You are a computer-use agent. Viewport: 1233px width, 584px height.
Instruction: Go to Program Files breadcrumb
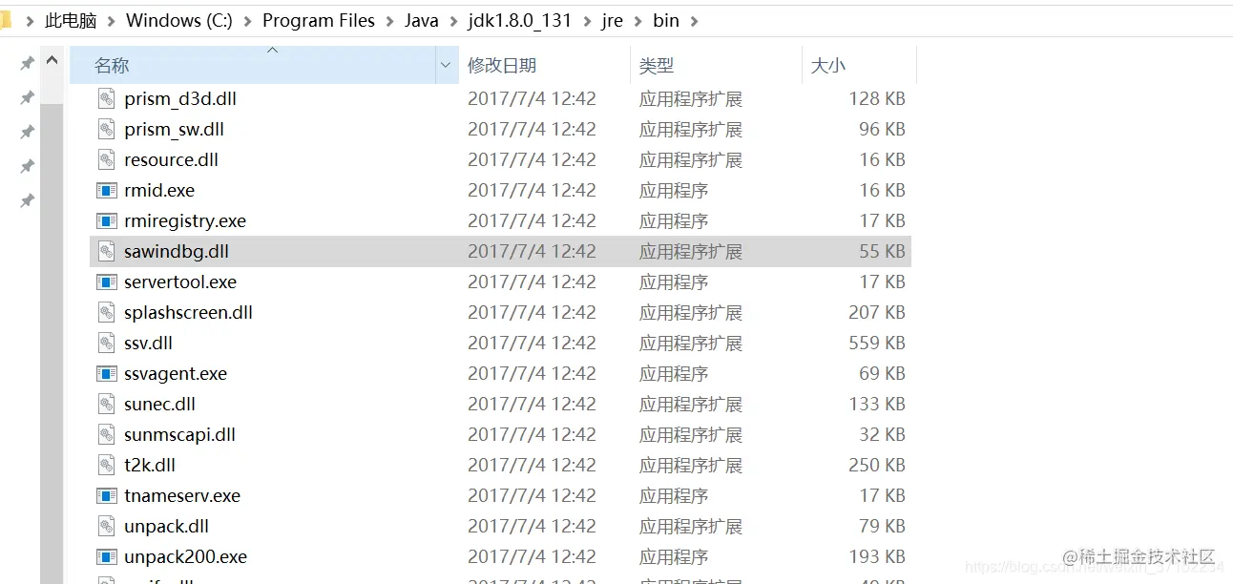coord(319,21)
